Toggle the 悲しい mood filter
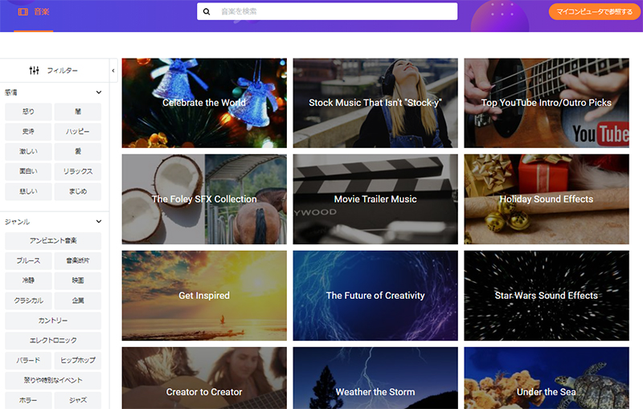 pos(28,191)
